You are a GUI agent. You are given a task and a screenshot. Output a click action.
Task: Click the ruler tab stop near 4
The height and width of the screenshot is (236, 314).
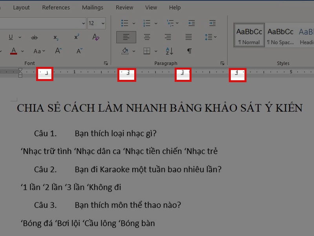click(236, 73)
